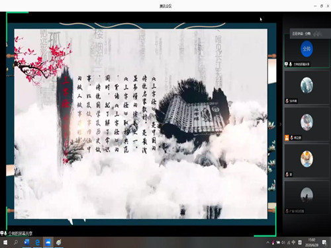This screenshot has width=331, height=248.
Task: Click the orange host badge icon
Action: [x=287, y=138]
